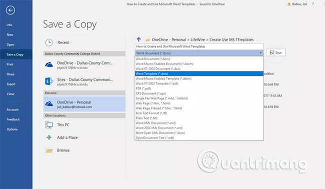This screenshot has height=189, width=325.
Task: Go up one folder with blue arrow
Action: click(x=138, y=39)
